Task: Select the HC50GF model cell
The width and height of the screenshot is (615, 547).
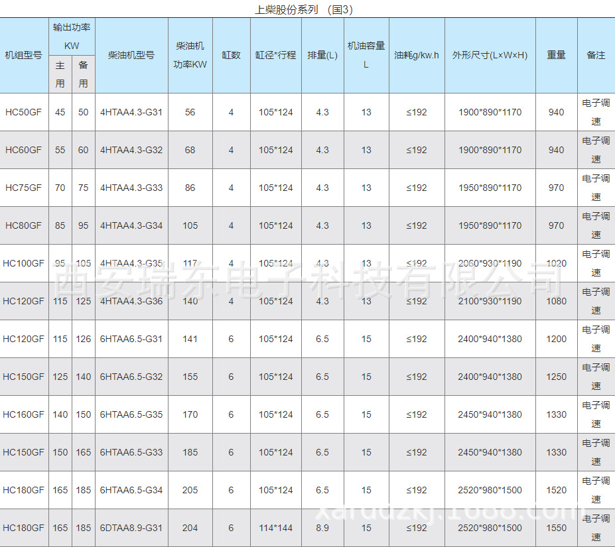Action: pos(23,112)
